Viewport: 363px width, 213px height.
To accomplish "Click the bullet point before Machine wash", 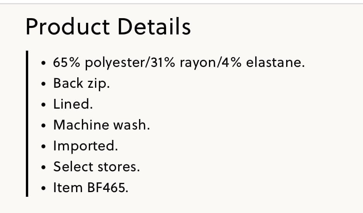I will pos(43,126).
